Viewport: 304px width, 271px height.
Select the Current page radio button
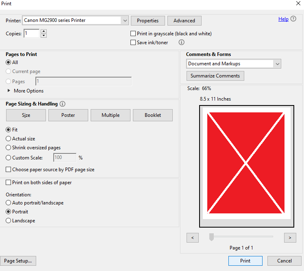point(9,71)
